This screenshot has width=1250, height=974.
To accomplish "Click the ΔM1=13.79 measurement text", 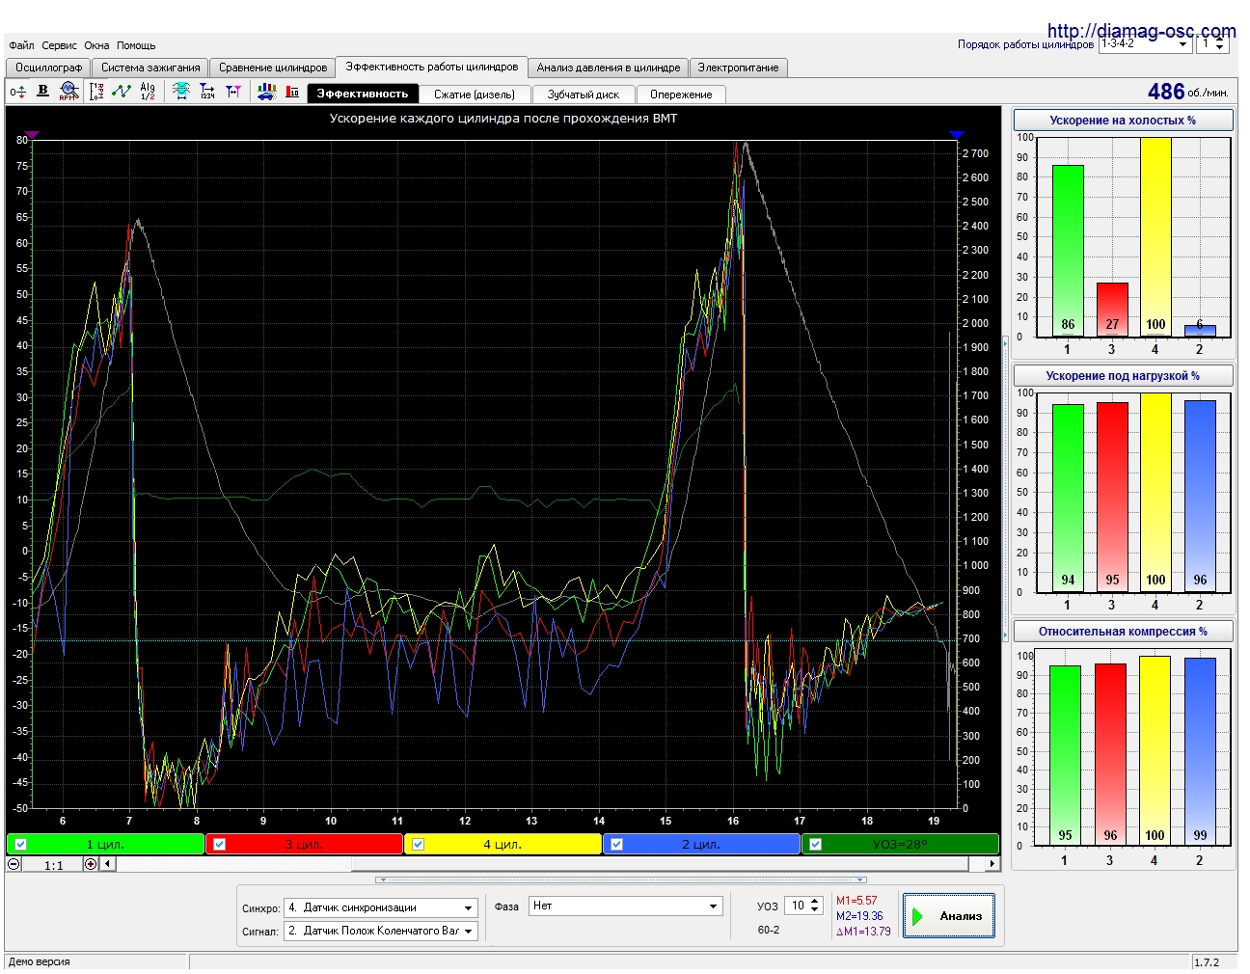I will (x=863, y=932).
